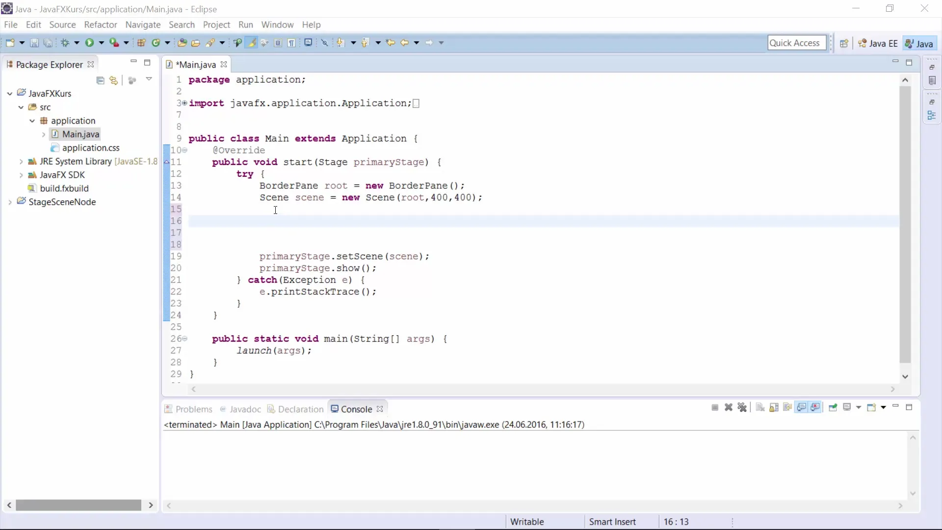Toggle Show Whitespace Characters button
The image size is (942, 530).
click(292, 43)
